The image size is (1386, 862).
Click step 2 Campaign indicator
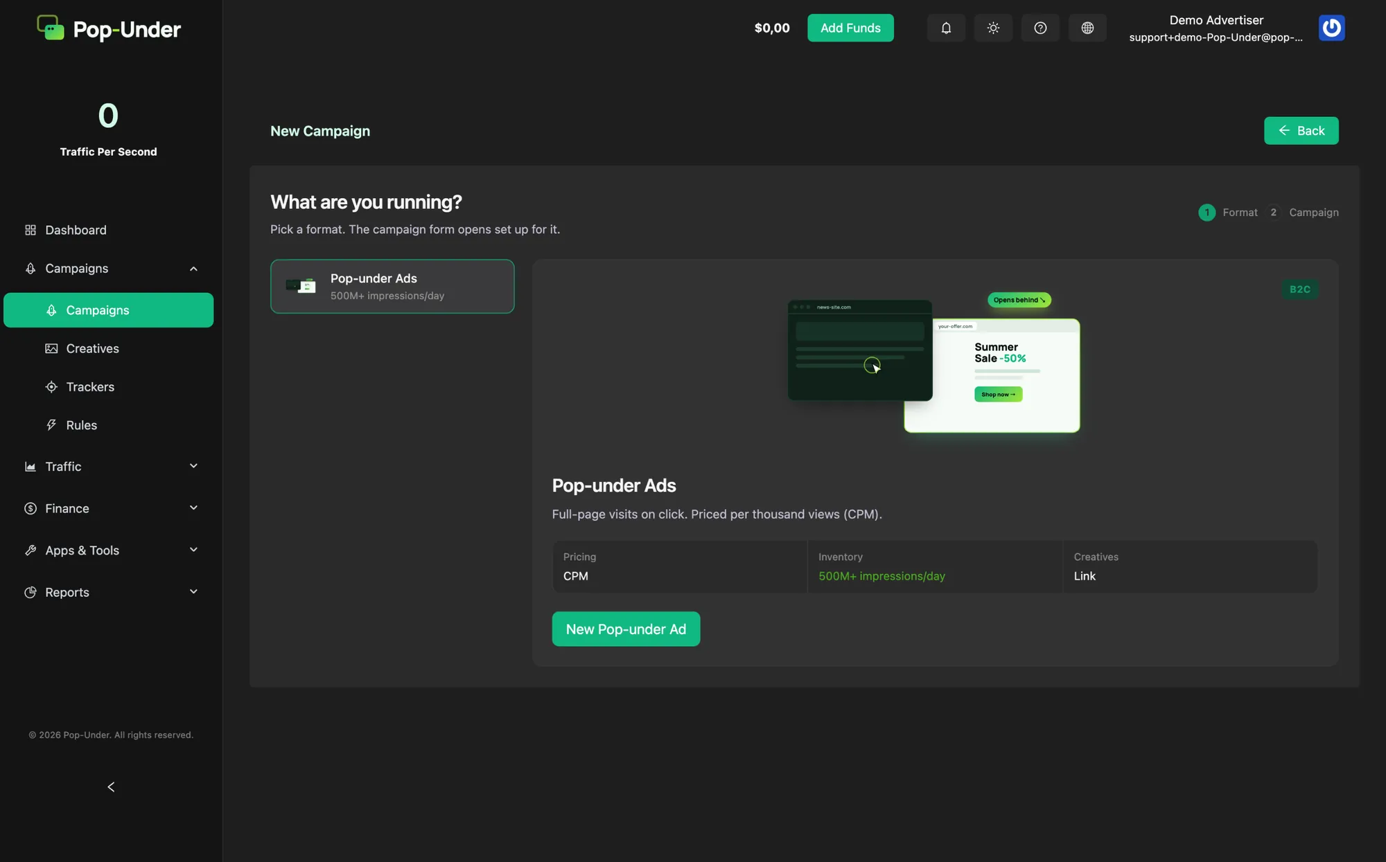1302,213
